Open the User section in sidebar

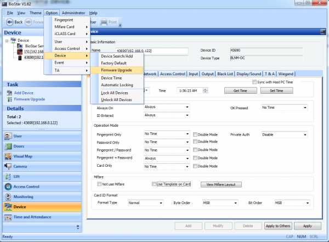(x=18, y=136)
